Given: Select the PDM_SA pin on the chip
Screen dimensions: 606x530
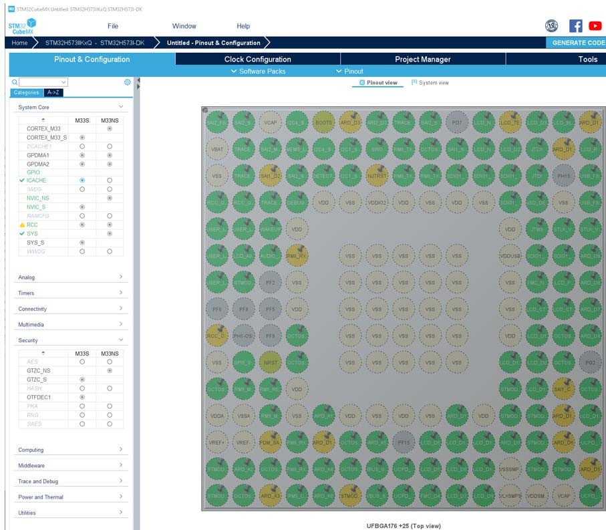Looking at the screenshot, I should [x=270, y=442].
